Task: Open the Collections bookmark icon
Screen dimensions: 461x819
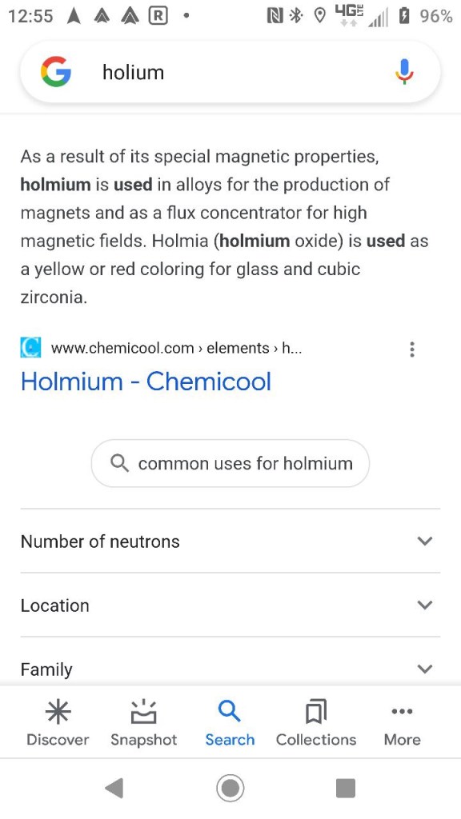Action: 315,711
